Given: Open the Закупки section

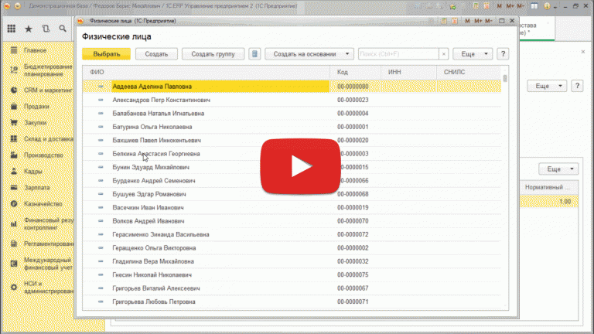Looking at the screenshot, I should click(x=36, y=123).
